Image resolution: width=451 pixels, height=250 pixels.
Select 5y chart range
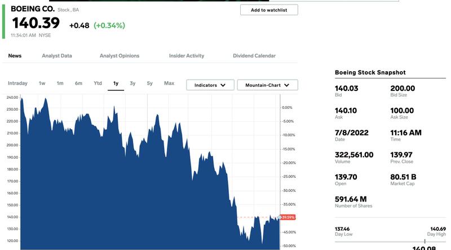click(x=150, y=83)
